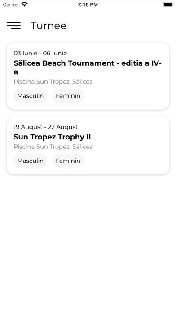Click the 19 August - 22 August date
Image resolution: width=176 pixels, height=313 pixels.
[x=46, y=127]
